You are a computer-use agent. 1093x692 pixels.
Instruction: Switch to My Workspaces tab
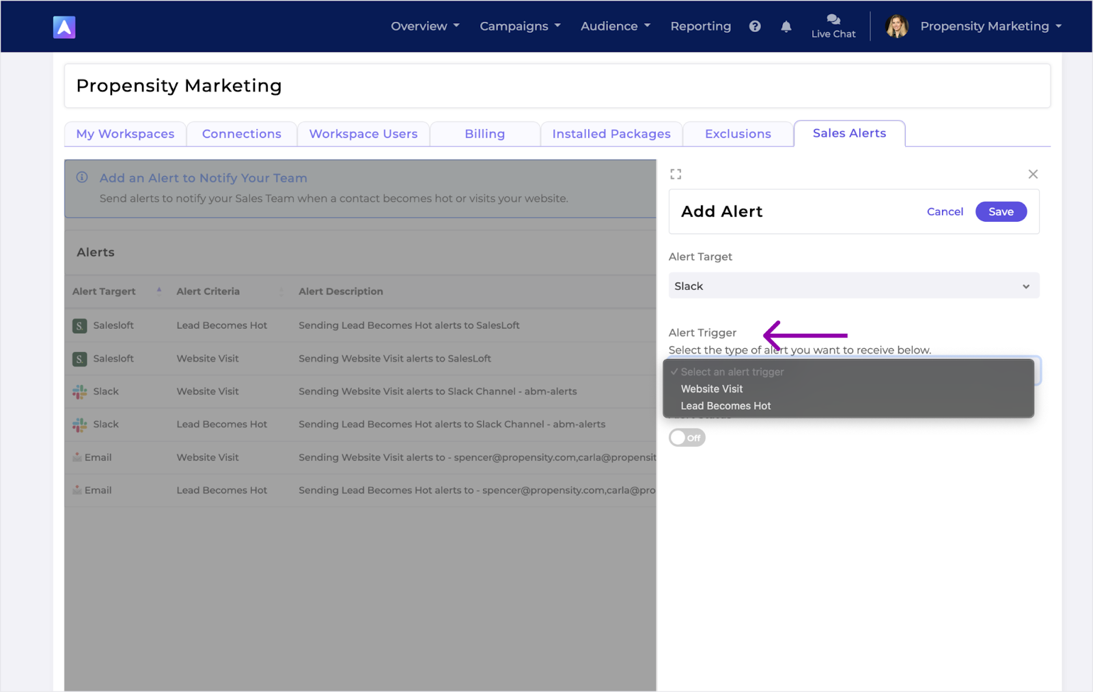(x=125, y=134)
